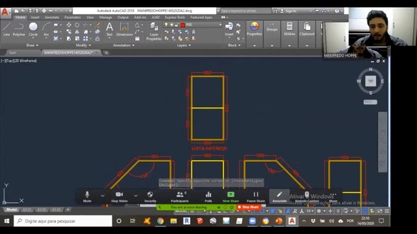Switch to the Parametric ribbon tab
The width and height of the screenshot is (417, 234).
(x=72, y=18)
